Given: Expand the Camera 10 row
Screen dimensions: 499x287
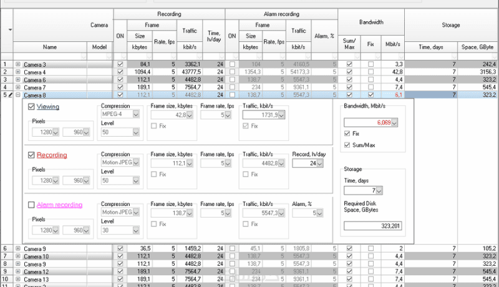Looking at the screenshot, I should (x=18, y=256).
